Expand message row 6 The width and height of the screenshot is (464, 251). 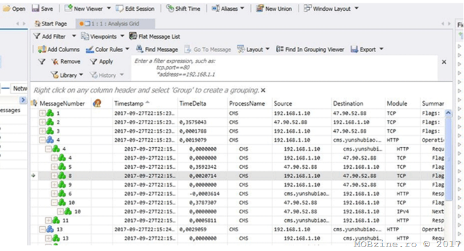(x=54, y=194)
